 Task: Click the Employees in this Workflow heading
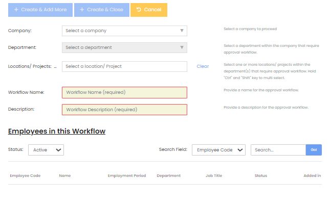tap(57, 131)
